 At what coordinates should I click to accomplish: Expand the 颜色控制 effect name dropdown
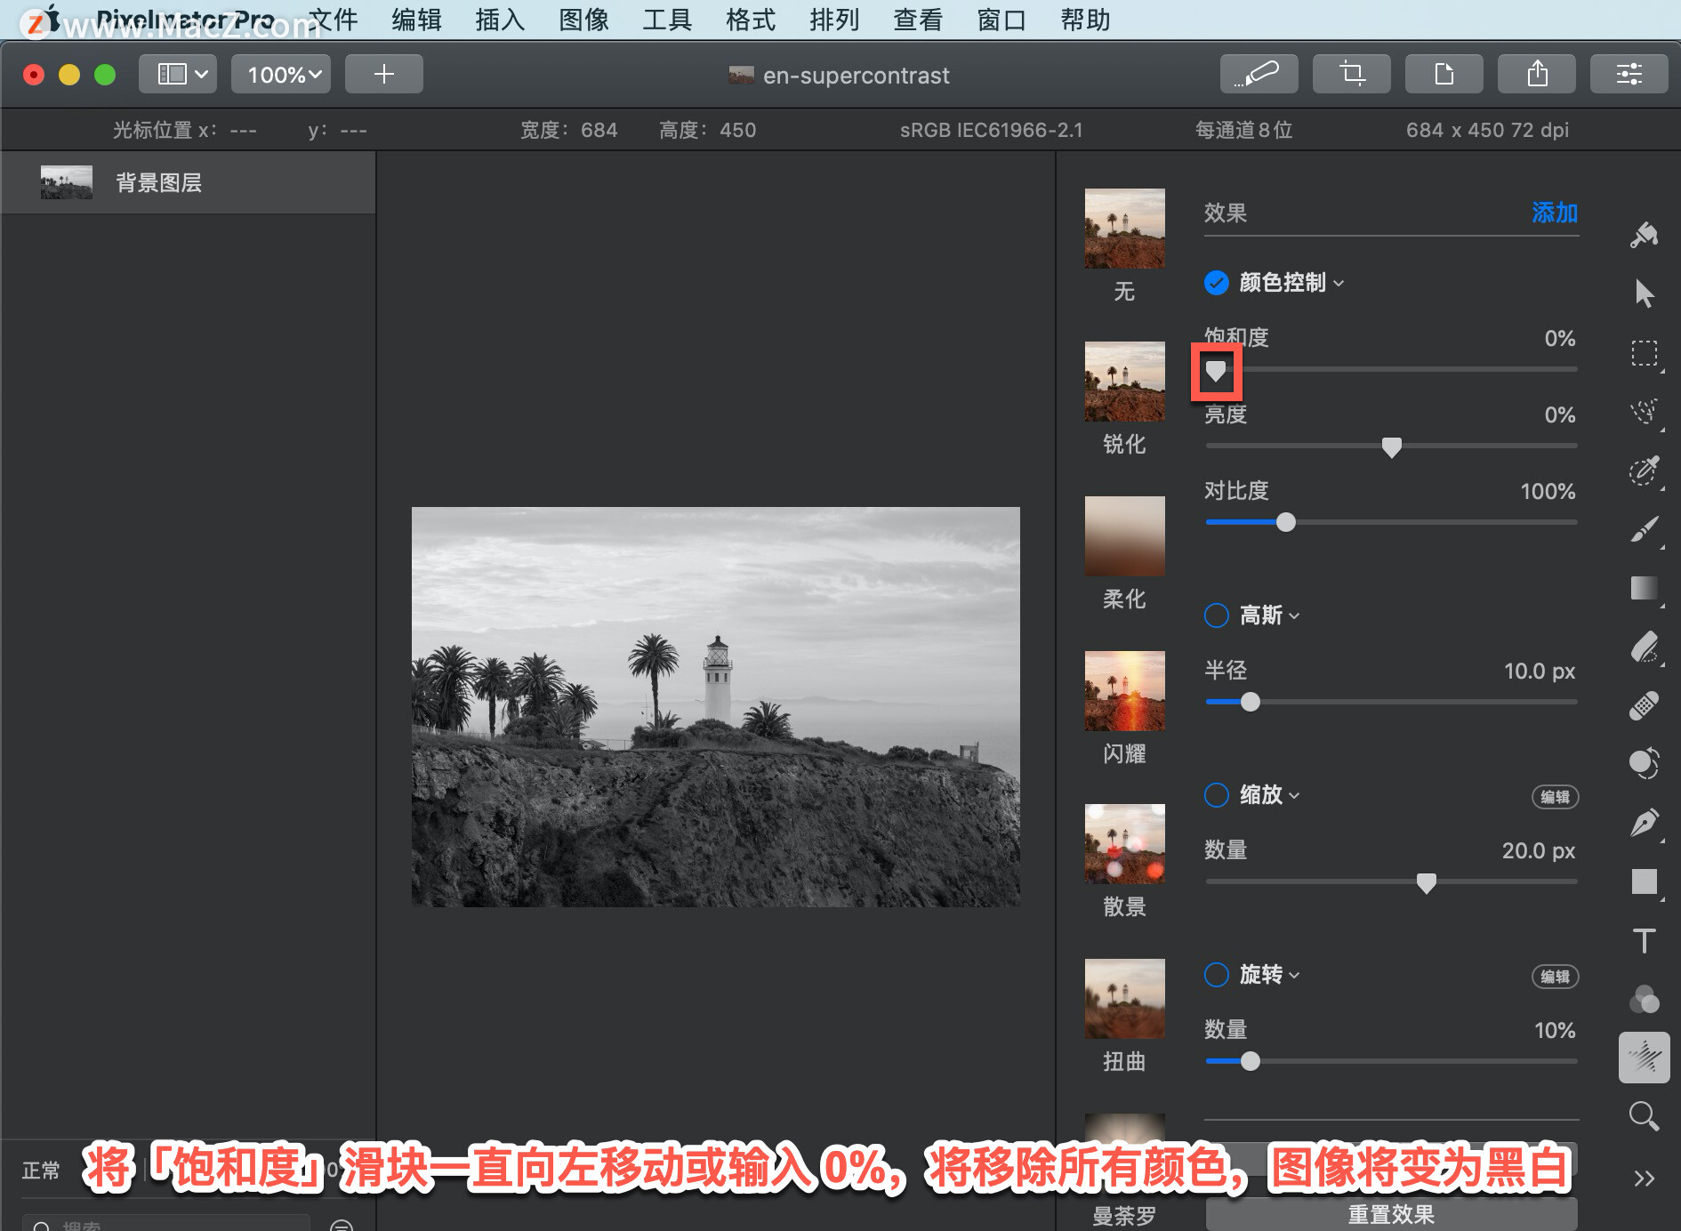coord(1291,283)
